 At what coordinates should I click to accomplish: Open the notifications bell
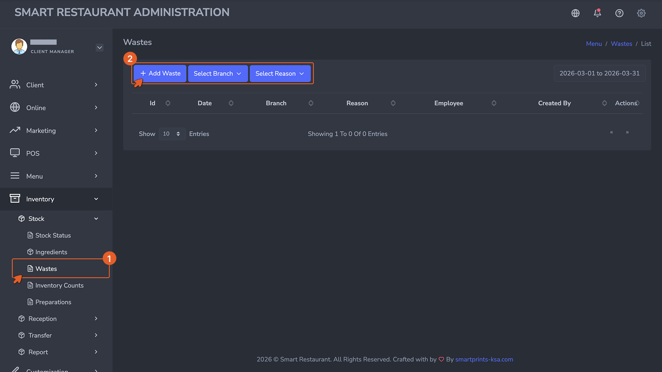click(597, 13)
